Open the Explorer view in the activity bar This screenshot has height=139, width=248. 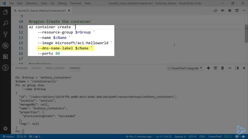tap(5, 12)
